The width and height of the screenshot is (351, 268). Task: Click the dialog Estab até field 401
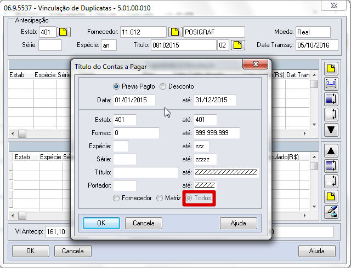pyautogui.click(x=205, y=120)
